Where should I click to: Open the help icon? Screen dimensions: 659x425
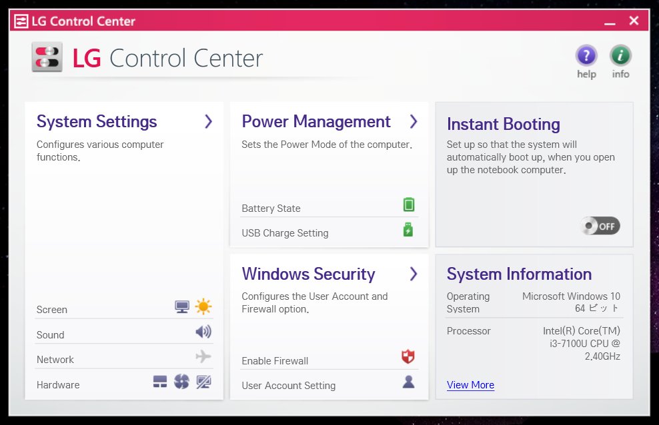coord(586,55)
